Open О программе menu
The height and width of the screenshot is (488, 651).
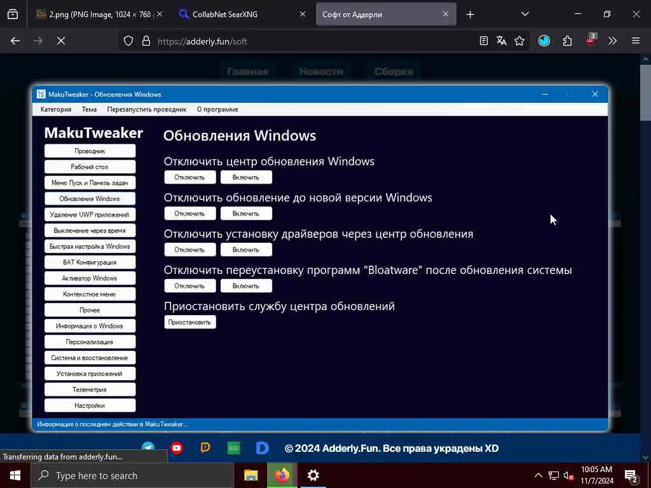[217, 109]
